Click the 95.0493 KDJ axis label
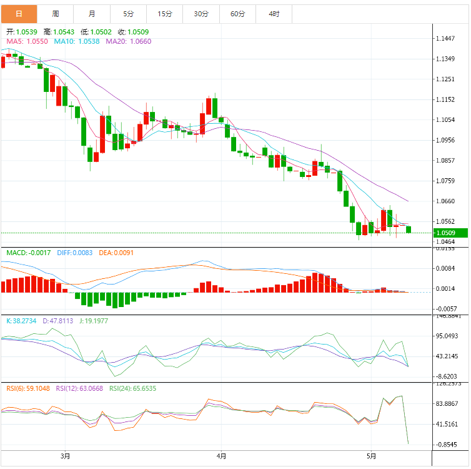Screen dimensions: 471x469 (x=447, y=336)
